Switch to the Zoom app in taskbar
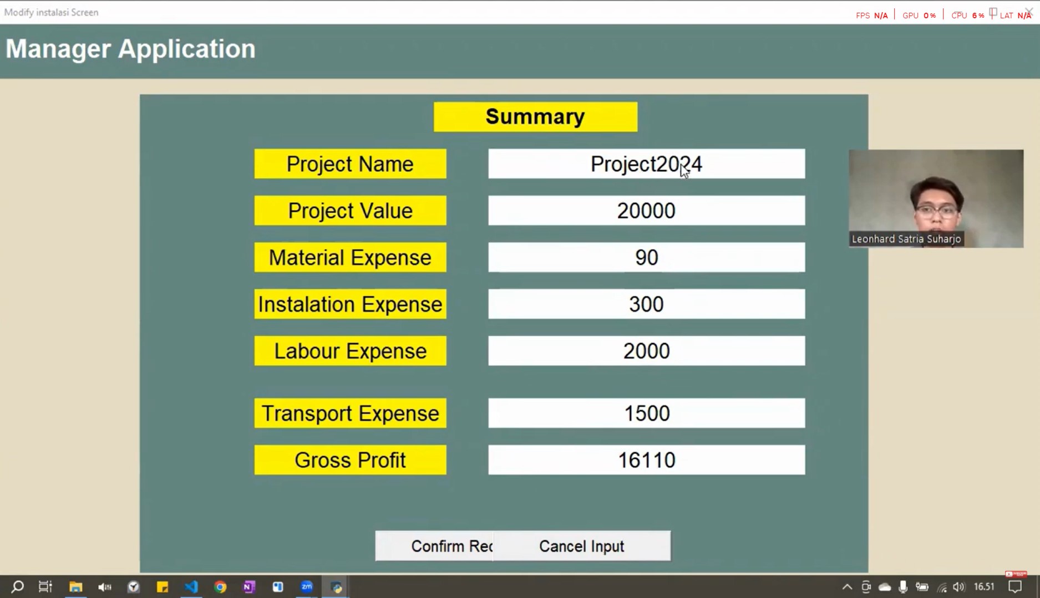 [307, 586]
